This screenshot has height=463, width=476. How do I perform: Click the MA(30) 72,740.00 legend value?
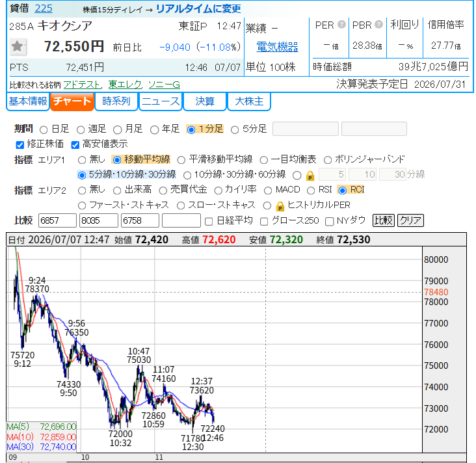[58, 447]
